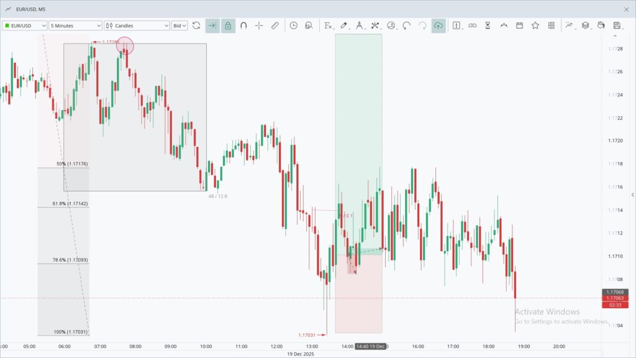Open the clock time settings icon
Screen dimensions: 636x358
pos(293,25)
